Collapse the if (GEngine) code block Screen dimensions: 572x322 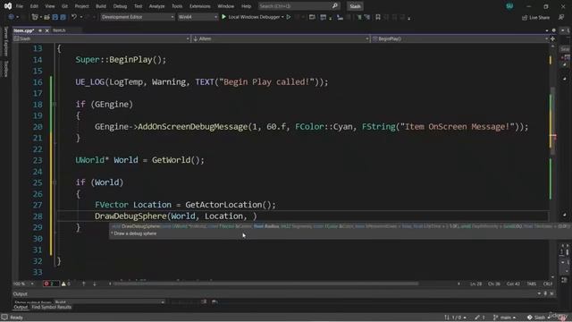click(55, 105)
